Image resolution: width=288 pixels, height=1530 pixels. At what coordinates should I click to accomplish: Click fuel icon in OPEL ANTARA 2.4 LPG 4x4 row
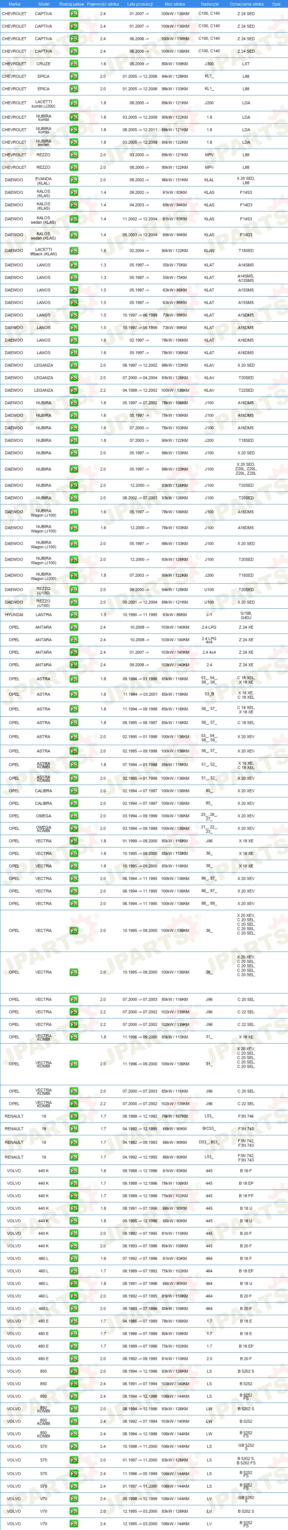point(74,640)
